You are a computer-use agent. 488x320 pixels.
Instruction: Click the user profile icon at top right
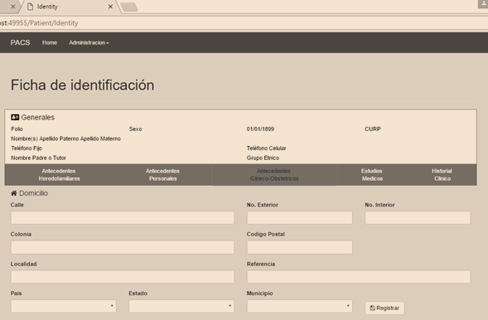[483, 4]
